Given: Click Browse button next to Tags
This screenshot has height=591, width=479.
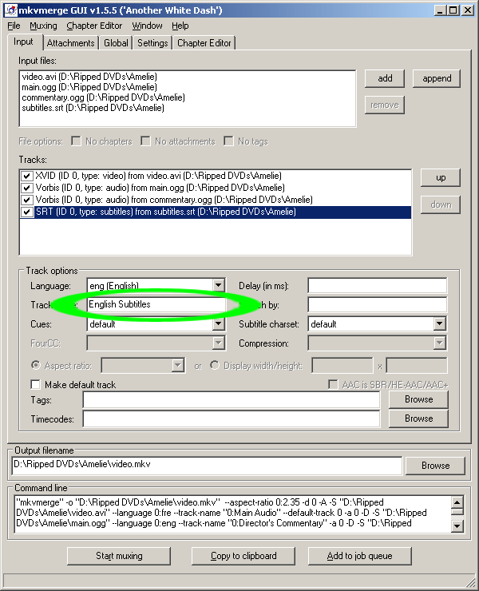Looking at the screenshot, I should pyautogui.click(x=418, y=399).
